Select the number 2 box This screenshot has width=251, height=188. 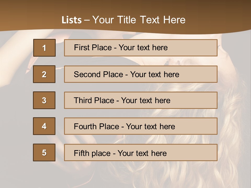tap(44, 74)
